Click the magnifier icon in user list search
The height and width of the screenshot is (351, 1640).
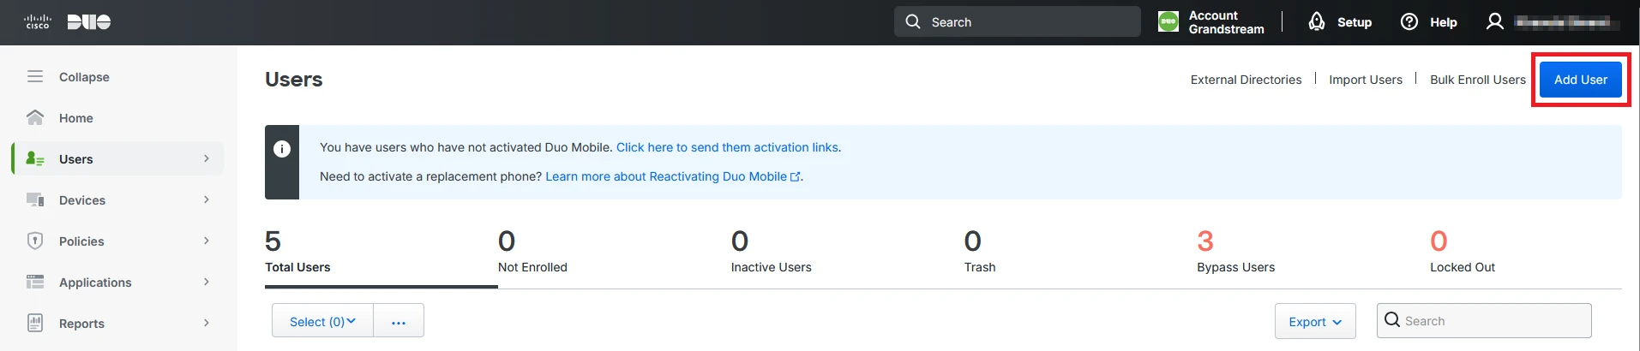(x=1392, y=320)
